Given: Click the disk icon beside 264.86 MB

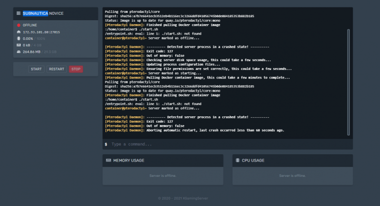Looking at the screenshot, I should (x=19, y=51).
